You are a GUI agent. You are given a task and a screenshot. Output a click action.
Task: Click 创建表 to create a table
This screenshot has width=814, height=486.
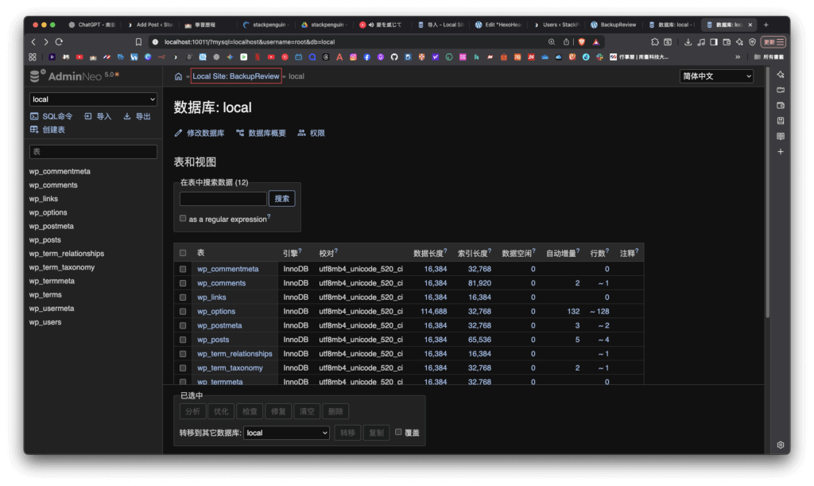click(x=52, y=129)
